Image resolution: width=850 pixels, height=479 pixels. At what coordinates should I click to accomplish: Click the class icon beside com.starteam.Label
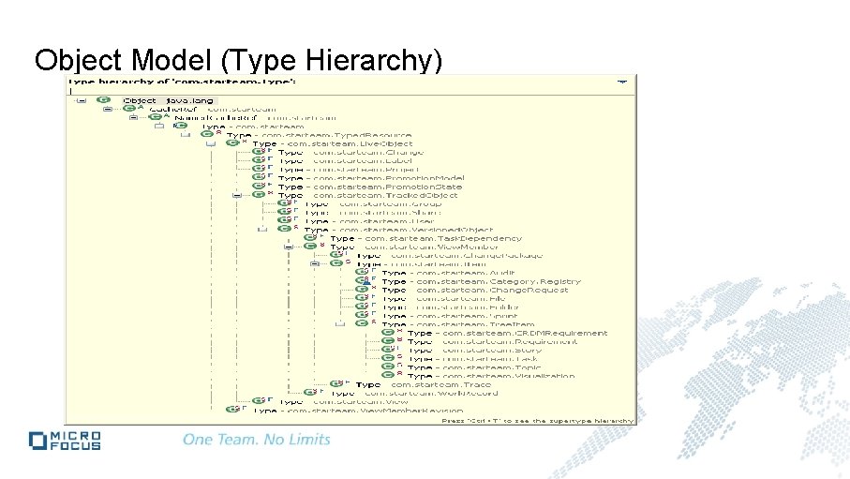click(259, 160)
